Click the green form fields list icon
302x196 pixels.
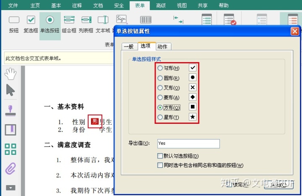tap(207, 19)
